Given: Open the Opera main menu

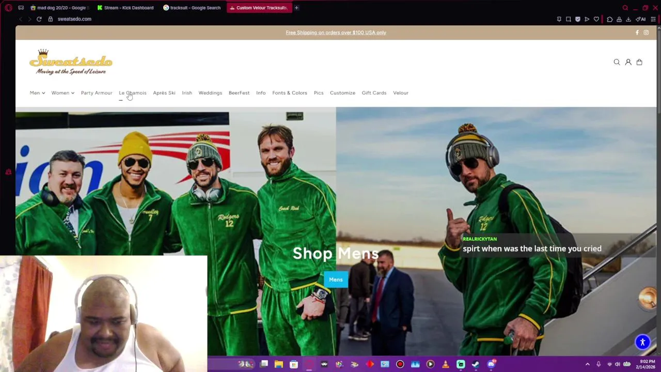Looking at the screenshot, I should (x=8, y=8).
